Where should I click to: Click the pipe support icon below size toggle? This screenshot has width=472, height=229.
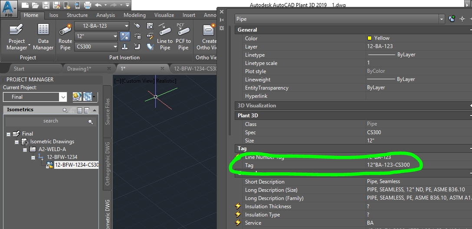125,47
